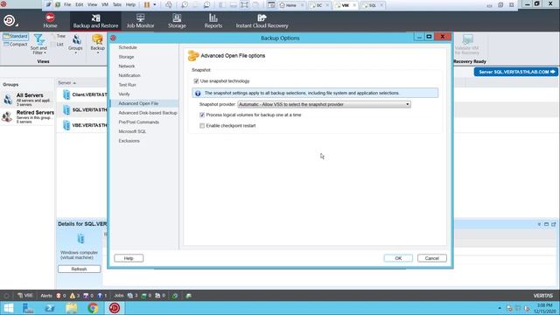Select Notification in Backup Options sidebar
The width and height of the screenshot is (560, 315).
point(129,75)
